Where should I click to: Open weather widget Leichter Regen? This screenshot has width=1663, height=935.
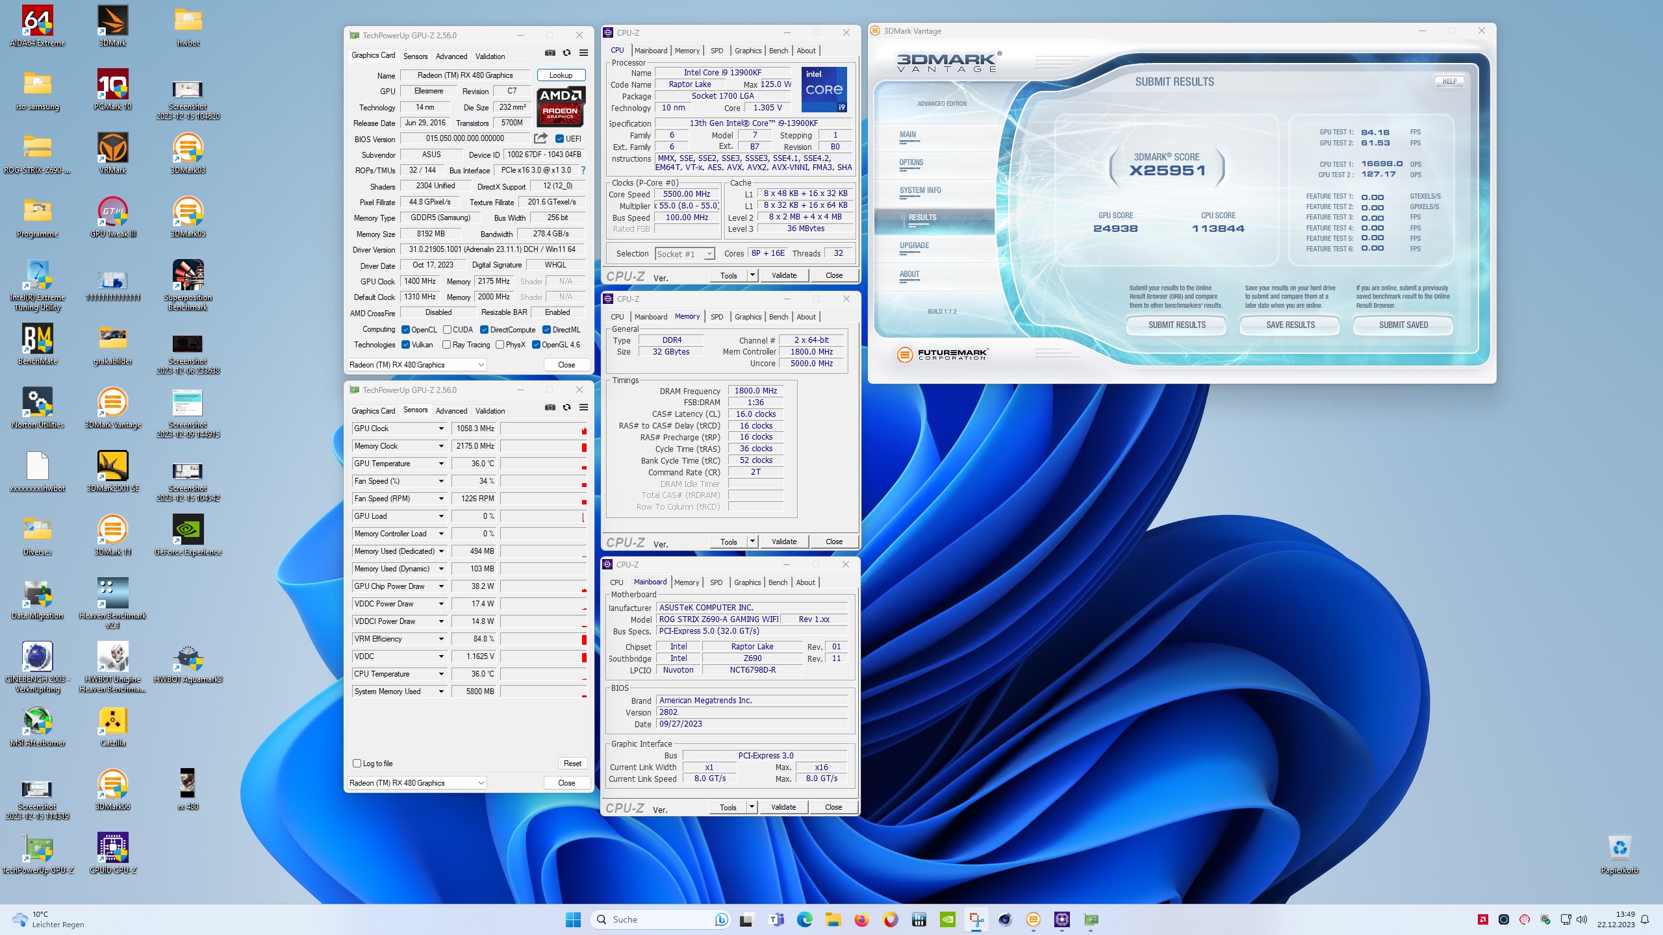pos(48,919)
